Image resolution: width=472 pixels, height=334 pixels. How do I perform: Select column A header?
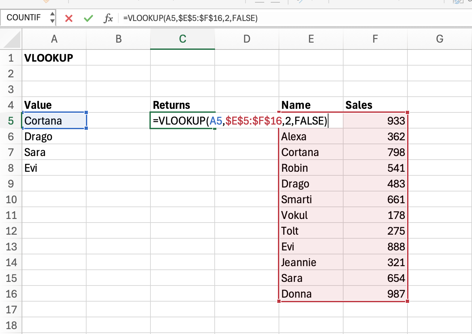(x=54, y=39)
